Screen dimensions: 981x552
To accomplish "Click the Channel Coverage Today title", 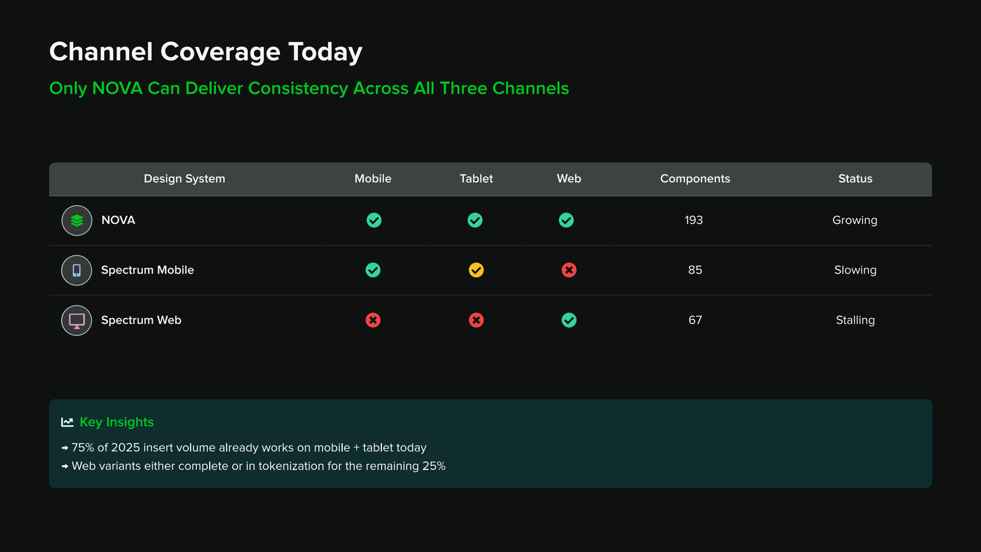I will pos(206,52).
